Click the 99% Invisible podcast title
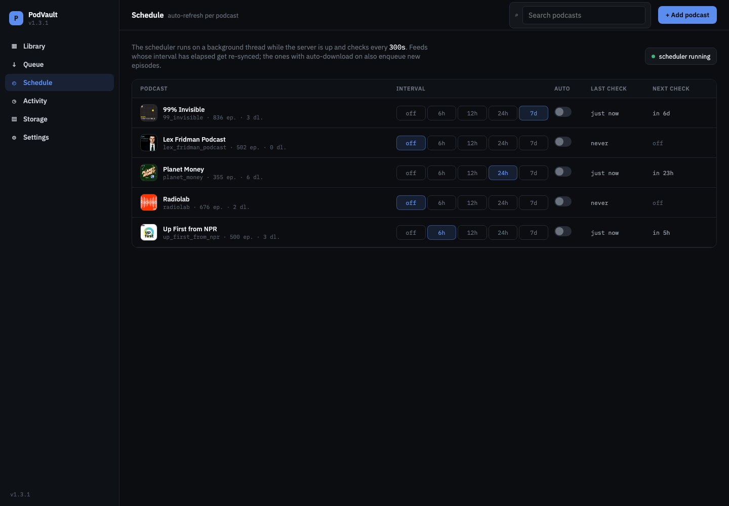The height and width of the screenshot is (506, 729). (184, 109)
